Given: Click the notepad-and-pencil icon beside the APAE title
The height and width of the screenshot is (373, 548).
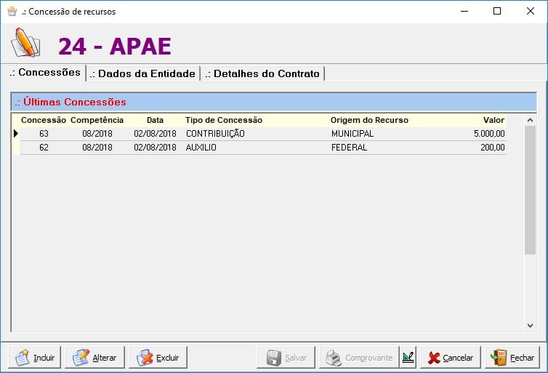Looking at the screenshot, I should 25,44.
